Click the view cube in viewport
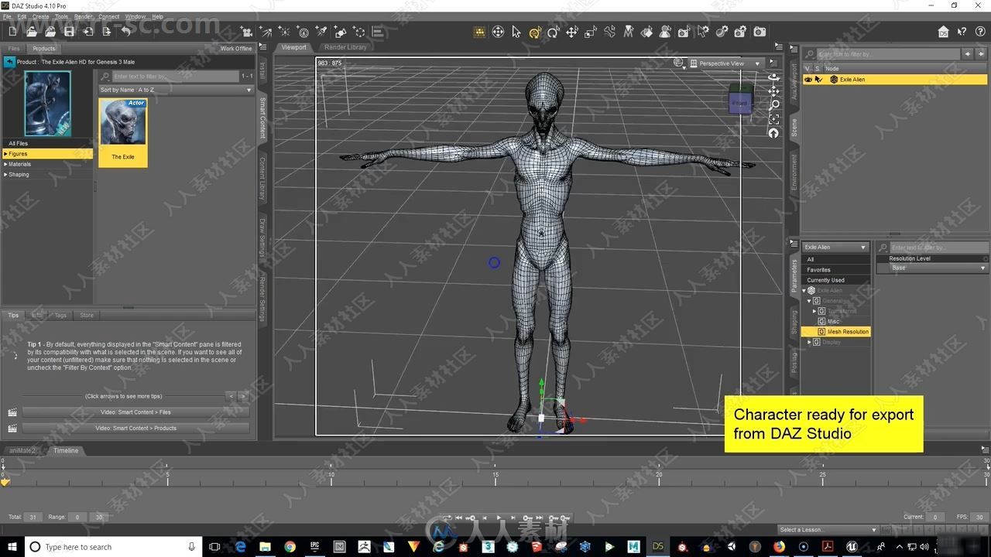The height and width of the screenshot is (557, 991). [740, 101]
